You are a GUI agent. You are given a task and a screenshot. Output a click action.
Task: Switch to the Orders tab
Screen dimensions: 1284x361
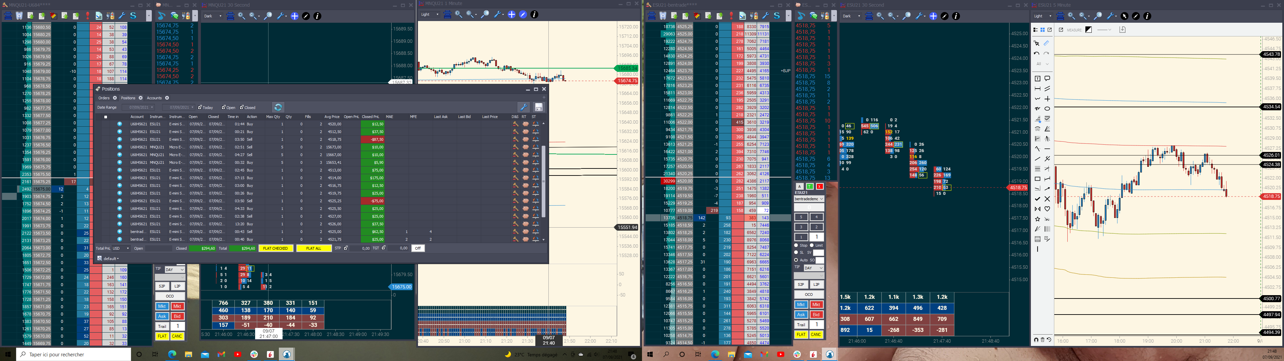pos(104,98)
